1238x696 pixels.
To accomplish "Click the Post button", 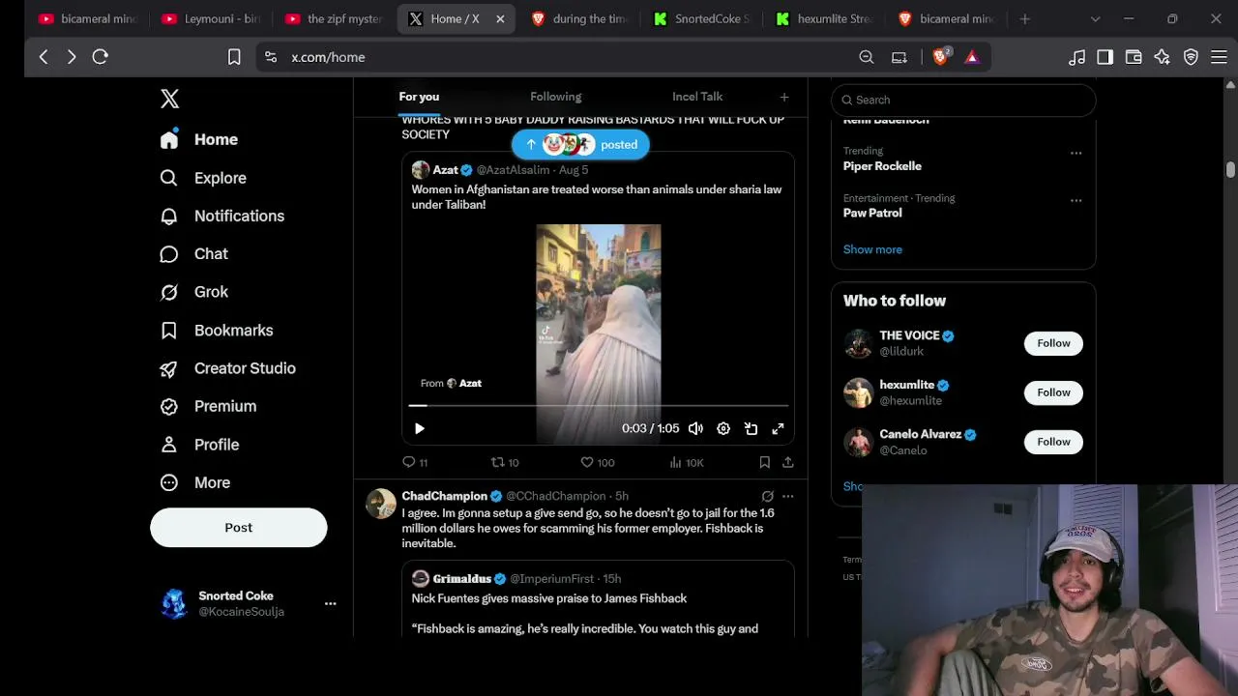I will (x=239, y=528).
